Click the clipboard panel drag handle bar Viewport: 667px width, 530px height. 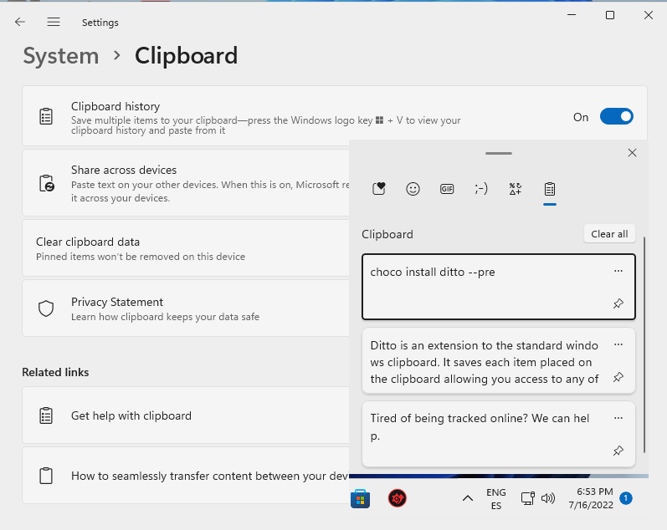[499, 153]
